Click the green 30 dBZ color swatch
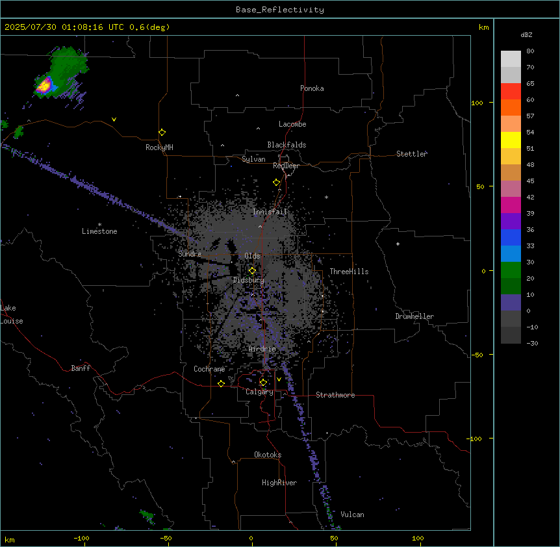Image resolution: width=560 pixels, height=547 pixels. pos(511,270)
